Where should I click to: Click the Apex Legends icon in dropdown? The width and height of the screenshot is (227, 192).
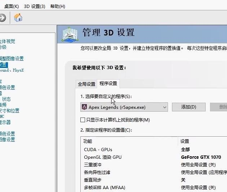(x=84, y=107)
